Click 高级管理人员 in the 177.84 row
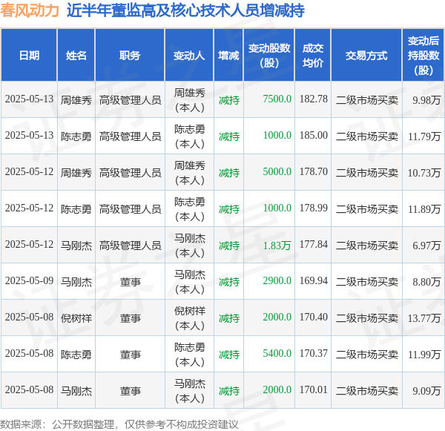The width and height of the screenshot is (445, 431). tap(130, 246)
